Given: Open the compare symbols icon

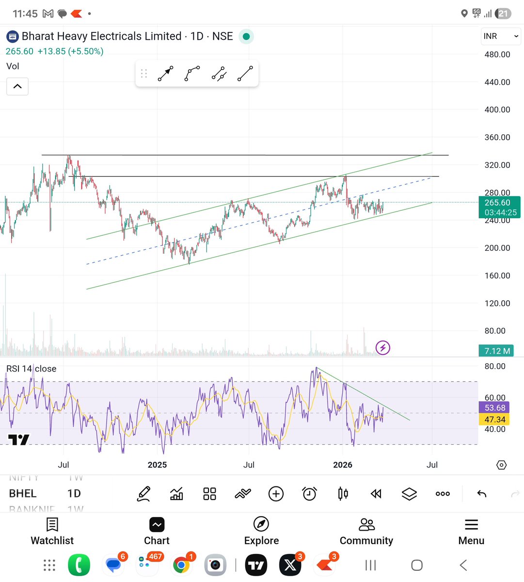Looking at the screenshot, I should (243, 494).
